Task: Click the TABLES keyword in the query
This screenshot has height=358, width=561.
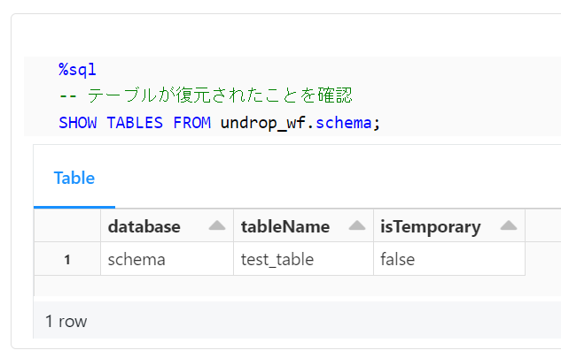Action: pyautogui.click(x=135, y=122)
